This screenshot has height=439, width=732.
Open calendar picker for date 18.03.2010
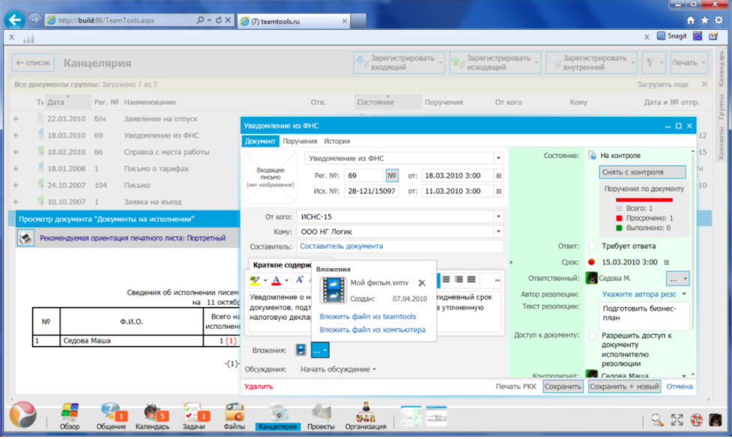(498, 176)
